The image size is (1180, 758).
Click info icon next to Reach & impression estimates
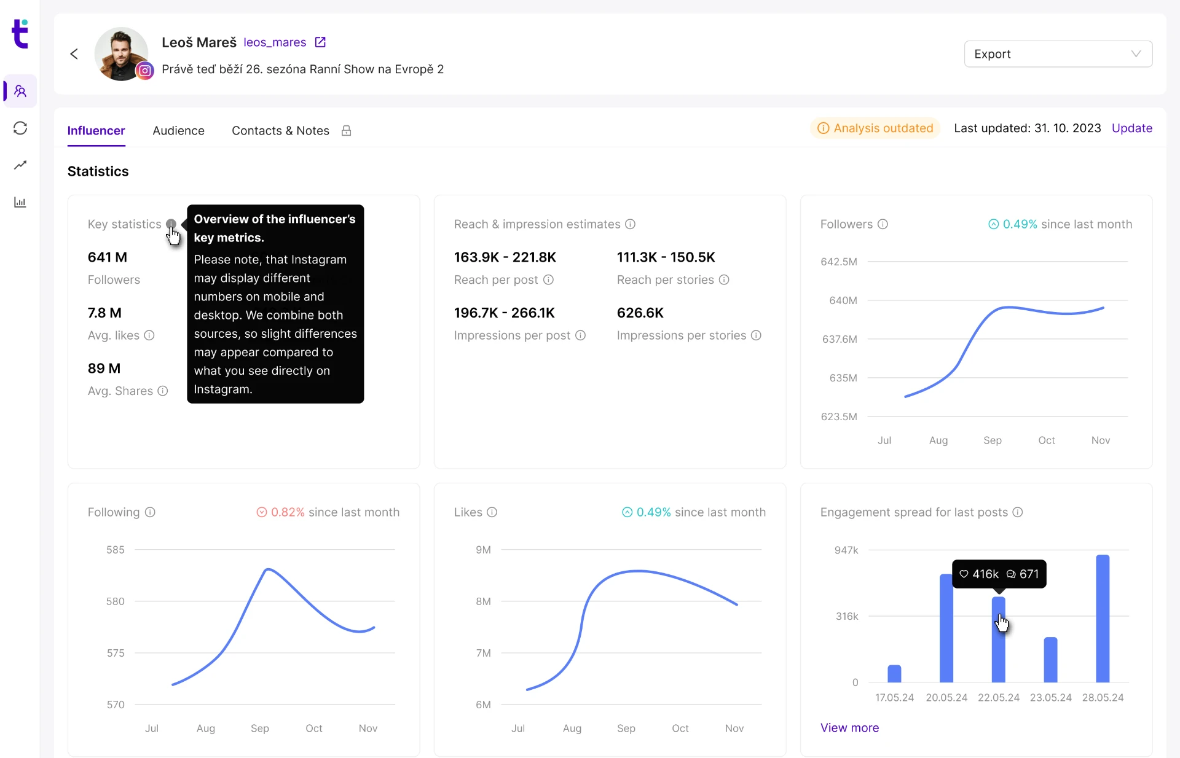point(631,224)
